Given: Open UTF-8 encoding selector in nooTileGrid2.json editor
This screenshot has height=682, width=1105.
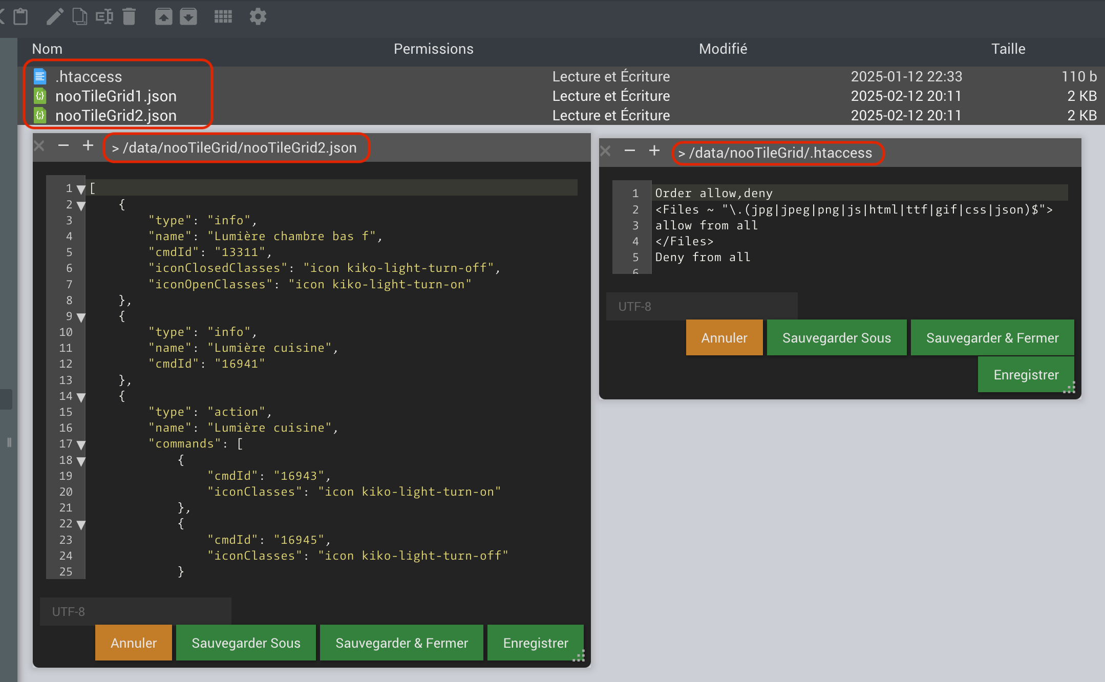Looking at the screenshot, I should 136,611.
